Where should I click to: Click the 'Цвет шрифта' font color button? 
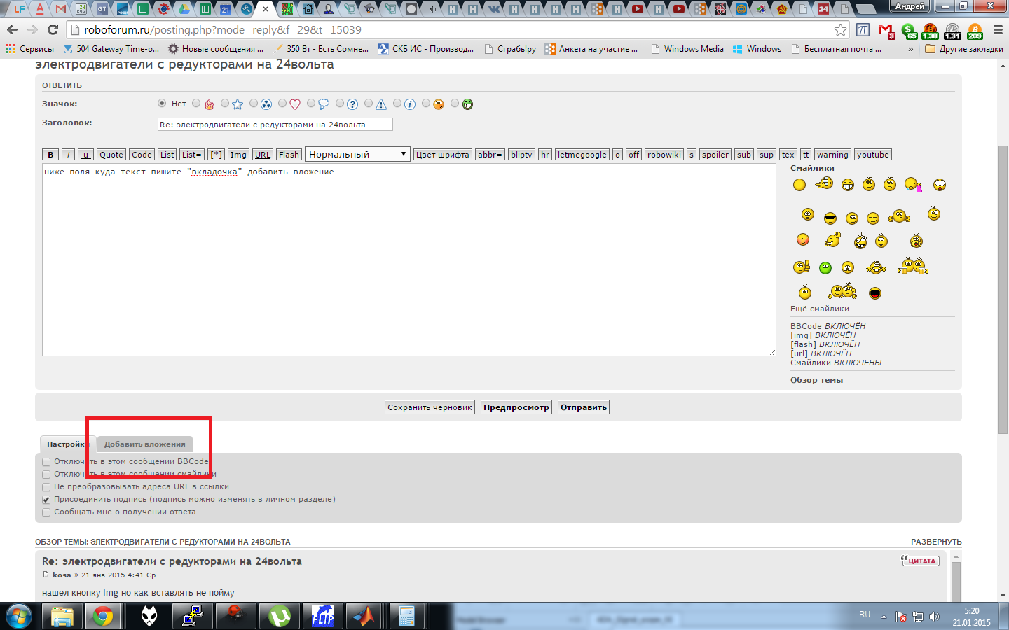tap(443, 155)
